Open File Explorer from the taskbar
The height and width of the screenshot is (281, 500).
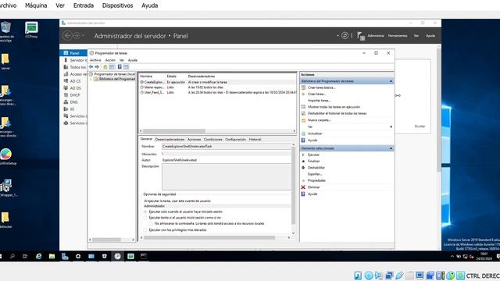[x=52, y=256]
